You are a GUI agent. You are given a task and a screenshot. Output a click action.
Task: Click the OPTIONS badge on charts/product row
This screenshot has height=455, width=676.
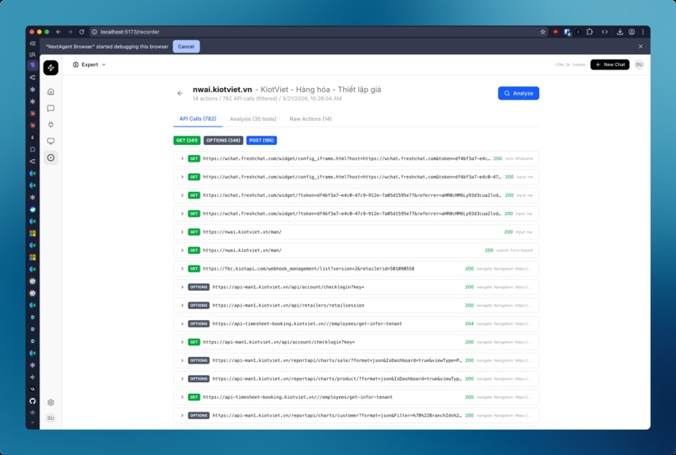pyautogui.click(x=198, y=379)
